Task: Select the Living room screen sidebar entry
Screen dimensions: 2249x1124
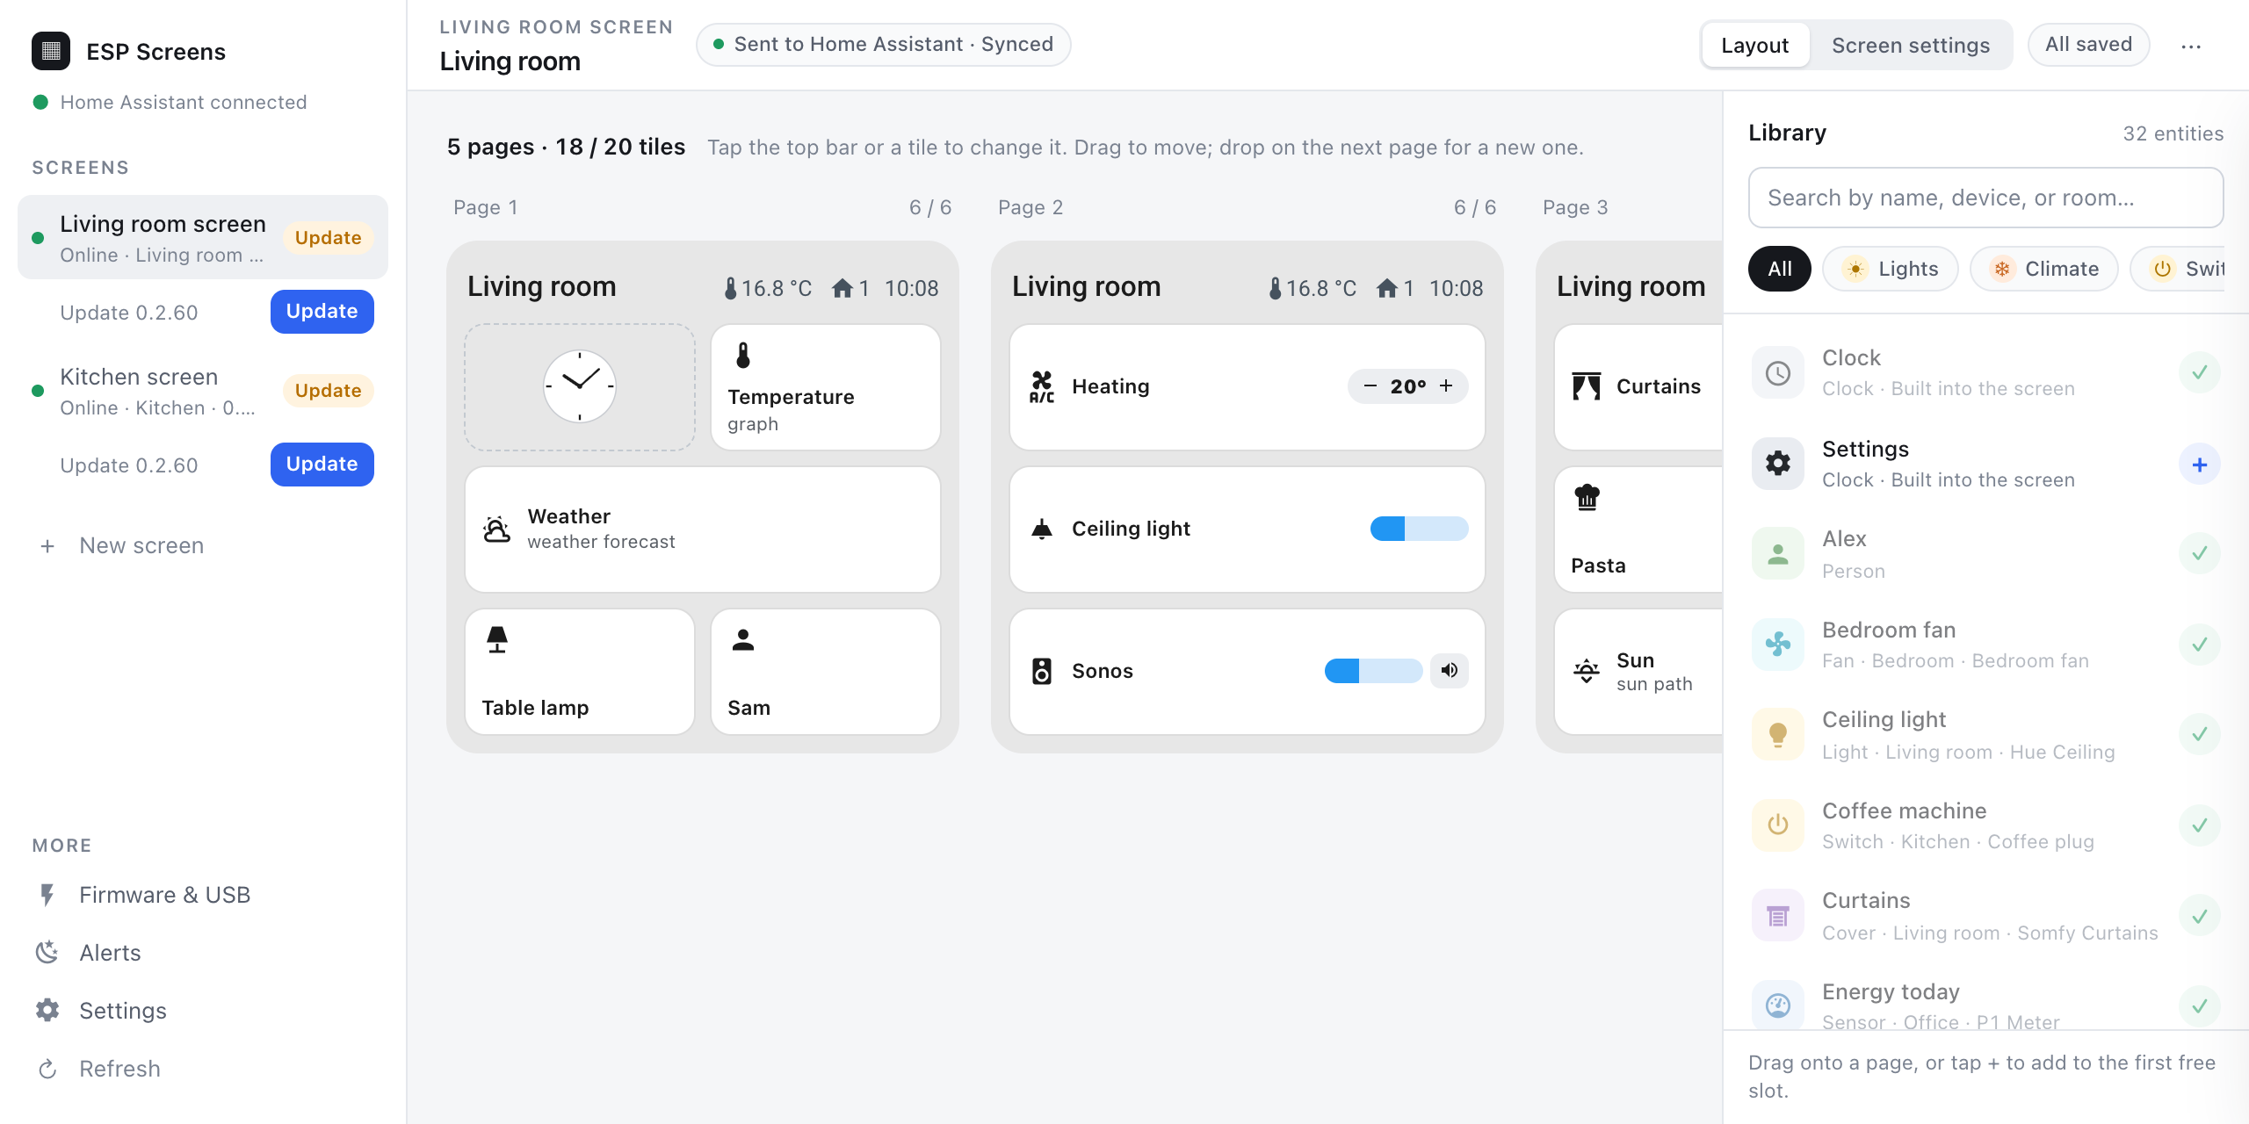Action: (202, 238)
